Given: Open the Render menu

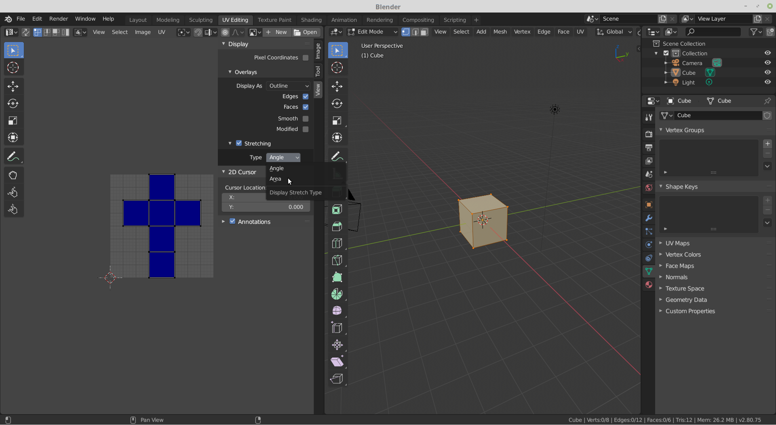Looking at the screenshot, I should click(x=58, y=19).
